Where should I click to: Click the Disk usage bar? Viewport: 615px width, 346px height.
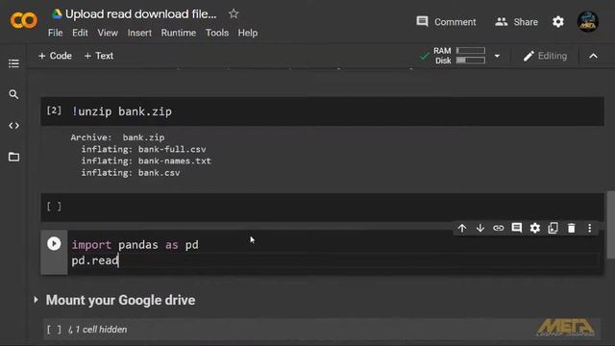coord(470,61)
